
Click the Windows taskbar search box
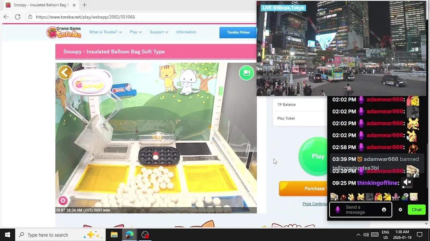click(x=60, y=235)
